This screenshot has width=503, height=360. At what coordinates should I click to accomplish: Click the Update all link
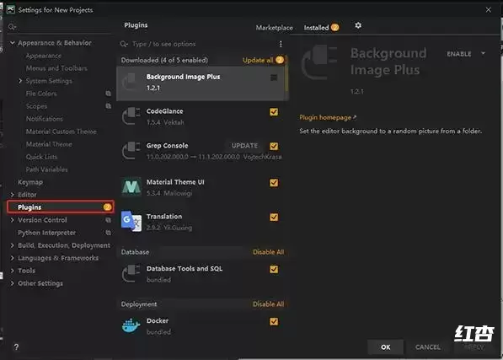[x=258, y=60]
